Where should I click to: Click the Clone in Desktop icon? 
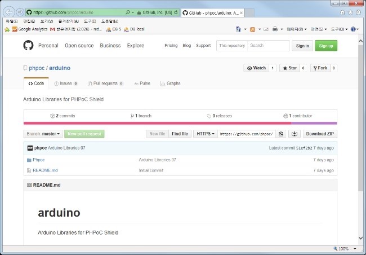tap(294, 134)
